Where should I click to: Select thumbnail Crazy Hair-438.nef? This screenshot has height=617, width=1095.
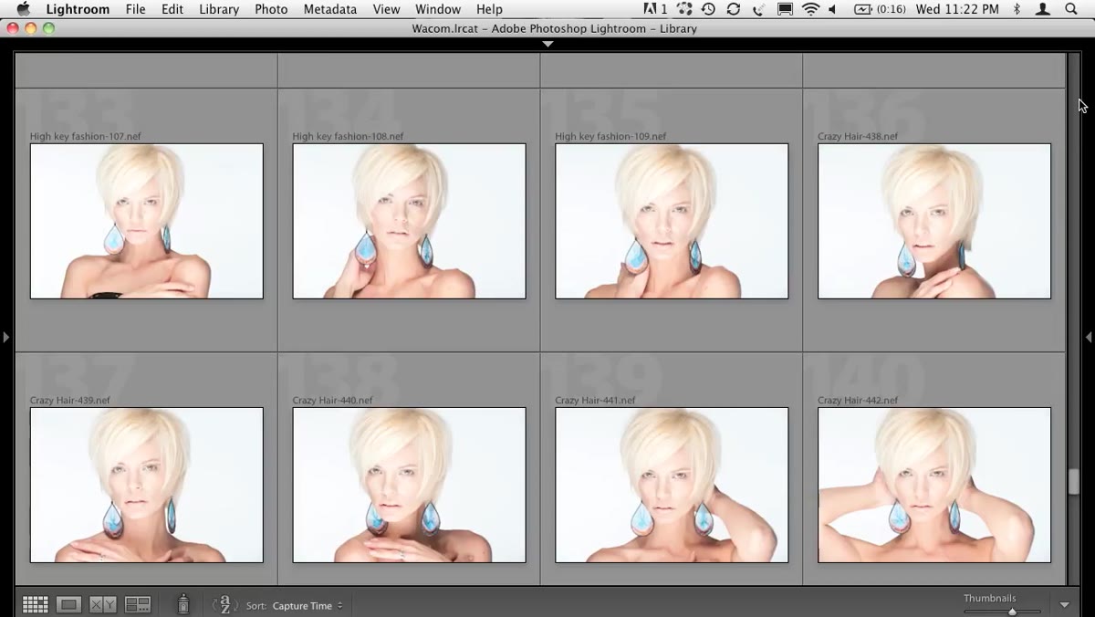click(x=934, y=221)
